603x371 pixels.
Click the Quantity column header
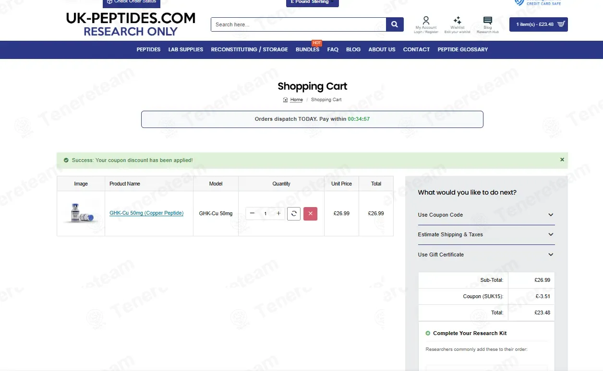[x=281, y=184]
